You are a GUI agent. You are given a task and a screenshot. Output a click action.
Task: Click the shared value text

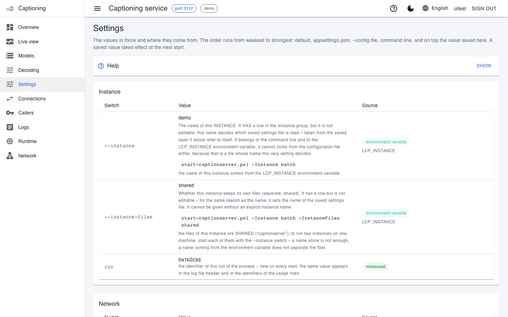(186, 185)
